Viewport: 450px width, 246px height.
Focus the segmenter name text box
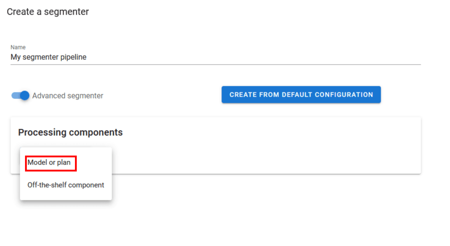(x=215, y=57)
